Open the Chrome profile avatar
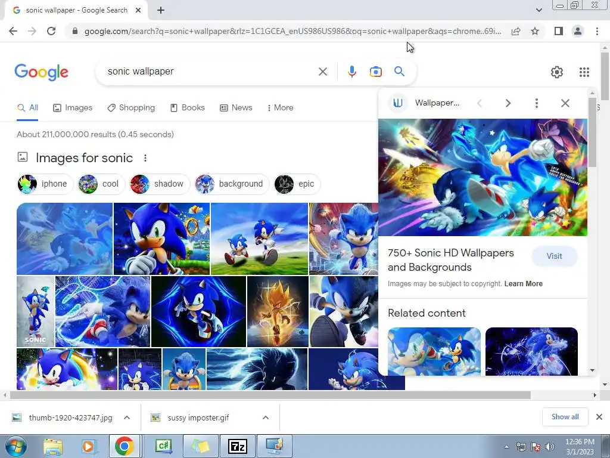 point(578,31)
